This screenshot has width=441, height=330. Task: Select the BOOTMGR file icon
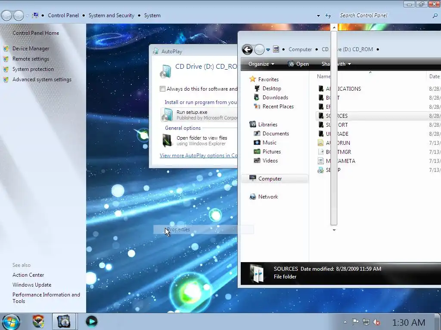[x=320, y=152]
